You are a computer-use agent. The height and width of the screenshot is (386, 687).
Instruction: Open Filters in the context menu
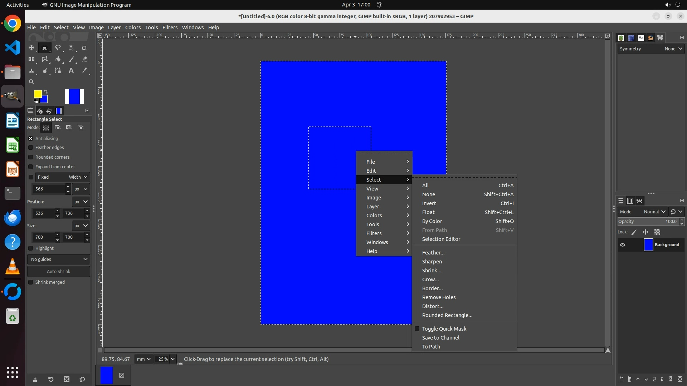374,233
